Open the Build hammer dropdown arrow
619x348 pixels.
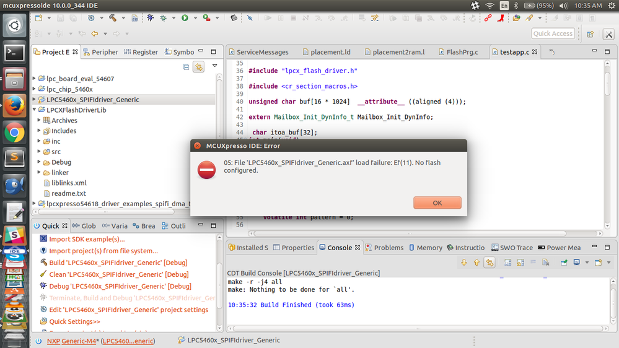click(x=123, y=18)
